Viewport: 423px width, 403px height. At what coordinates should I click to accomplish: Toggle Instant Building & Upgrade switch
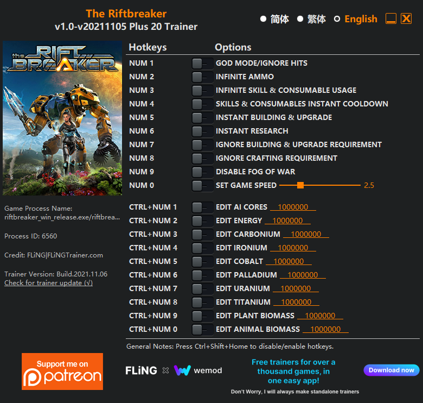(x=202, y=118)
